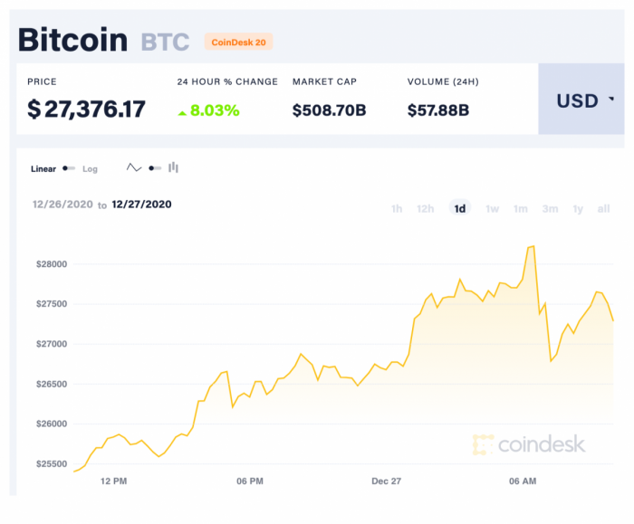
Task: Switch chart to 1w range
Action: pos(492,209)
